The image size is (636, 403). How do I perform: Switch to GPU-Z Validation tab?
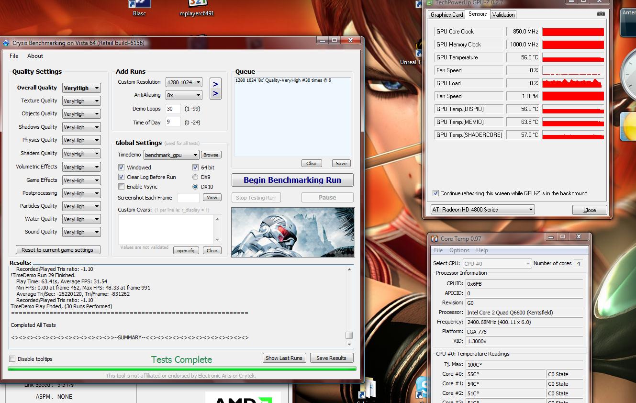coord(503,15)
